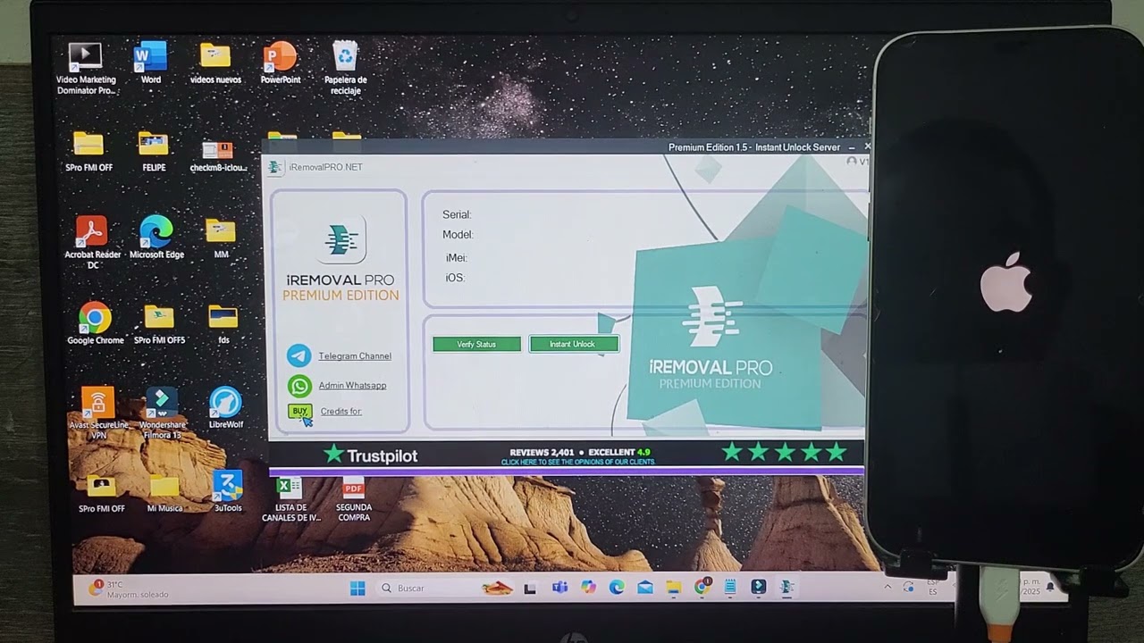The height and width of the screenshot is (643, 1144).
Task: Open the Windows Start menu
Action: tap(357, 589)
